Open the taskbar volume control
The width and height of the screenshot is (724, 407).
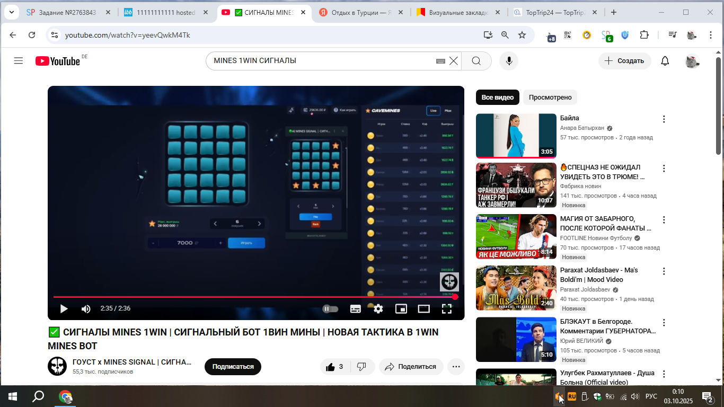pyautogui.click(x=634, y=396)
